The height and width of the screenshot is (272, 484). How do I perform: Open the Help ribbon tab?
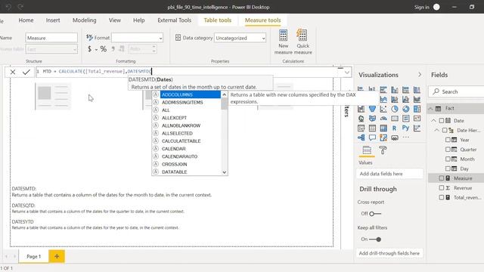(138, 20)
